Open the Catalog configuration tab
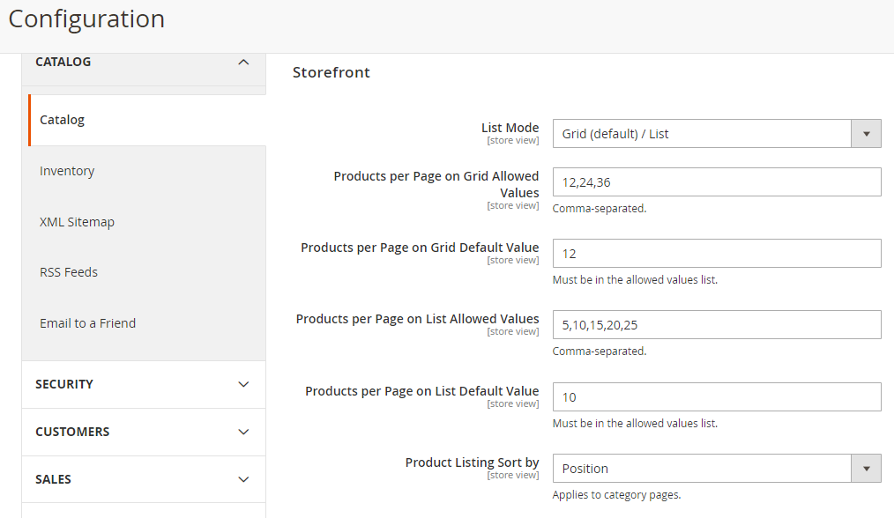 [62, 120]
